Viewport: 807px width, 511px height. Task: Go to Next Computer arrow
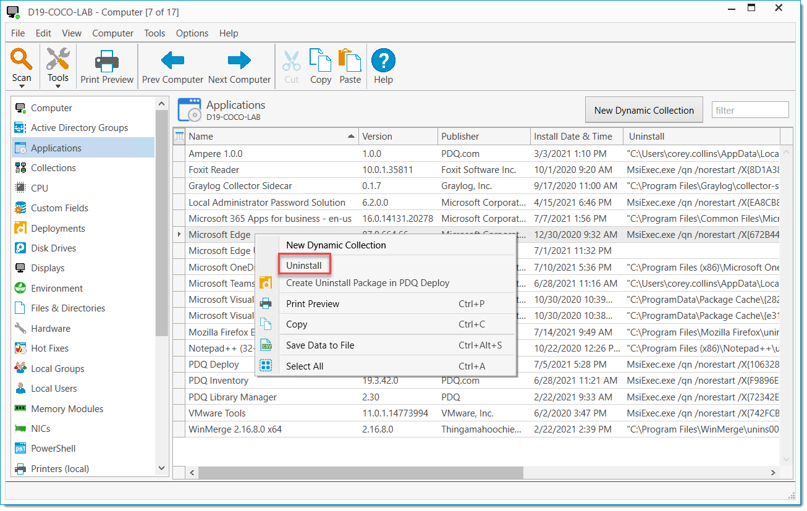(239, 60)
